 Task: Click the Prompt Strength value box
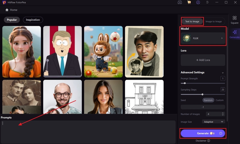pyautogui.click(x=223, y=78)
